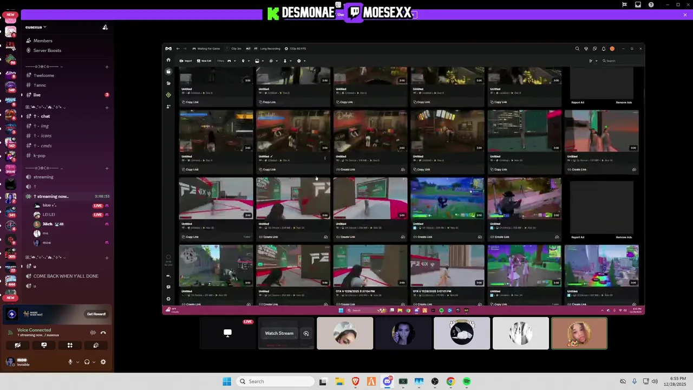The width and height of the screenshot is (693, 390).
Task: Open Brave browser from the taskbar
Action: tap(355, 381)
